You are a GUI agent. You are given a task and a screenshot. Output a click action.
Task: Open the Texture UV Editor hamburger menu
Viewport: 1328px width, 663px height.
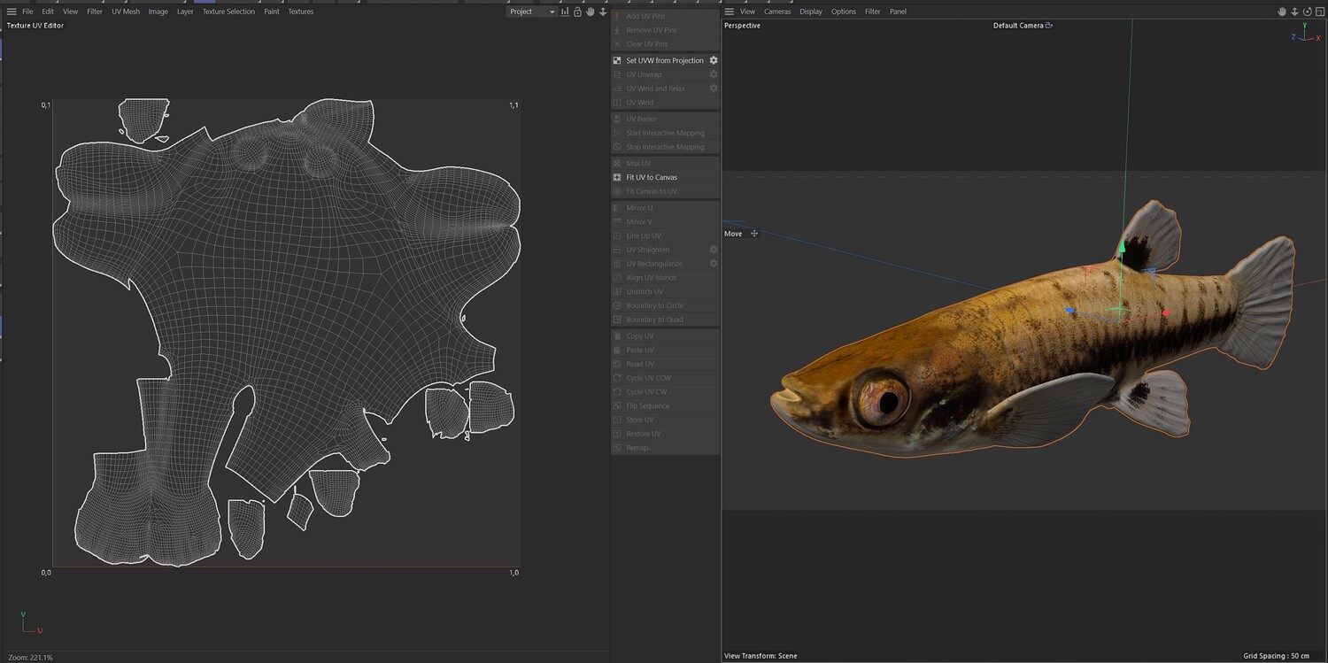point(12,12)
